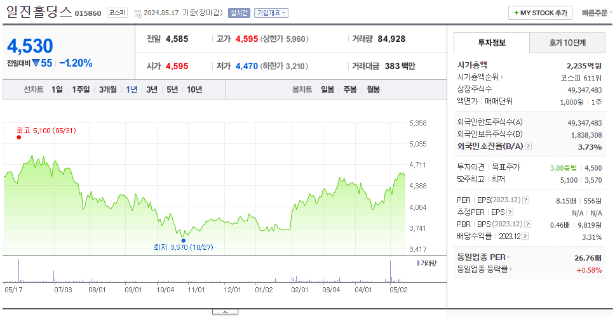The height and width of the screenshot is (317, 615).
Task: Click the 동일업종 PER value 26.76배
Action: pos(588,258)
